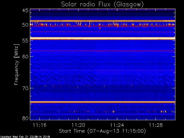Click the bright band just below 55 MHz
The image size is (184, 138).
tap(103, 39)
